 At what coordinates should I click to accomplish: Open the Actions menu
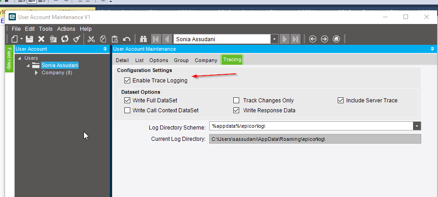[x=66, y=29]
